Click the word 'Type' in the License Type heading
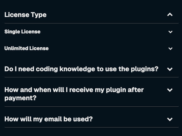This screenshot has width=182, height=136. coord(39,15)
